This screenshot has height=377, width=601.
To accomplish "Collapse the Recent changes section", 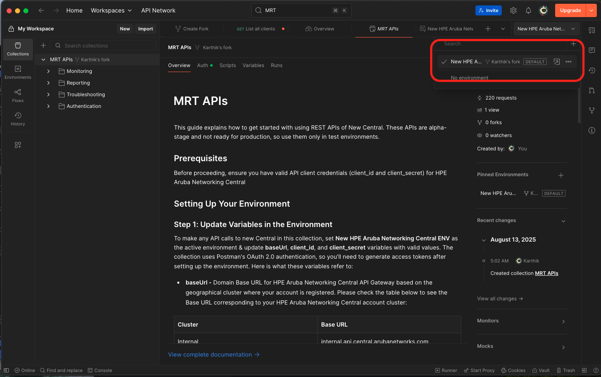I will (x=563, y=221).
